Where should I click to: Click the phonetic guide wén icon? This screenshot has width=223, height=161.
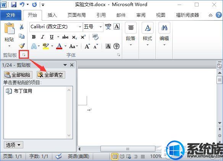click(x=108, y=26)
